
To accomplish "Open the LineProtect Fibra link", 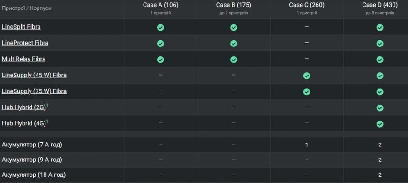I will click(x=25, y=43).
